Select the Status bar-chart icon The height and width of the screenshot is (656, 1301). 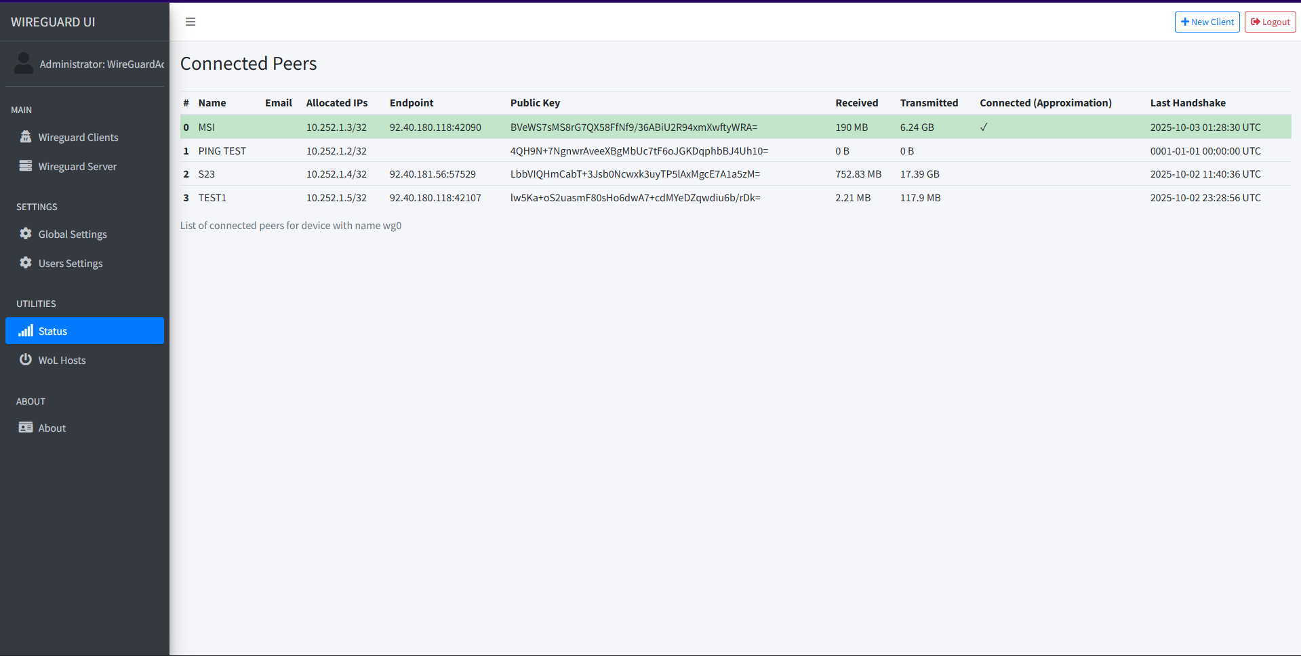tap(26, 331)
